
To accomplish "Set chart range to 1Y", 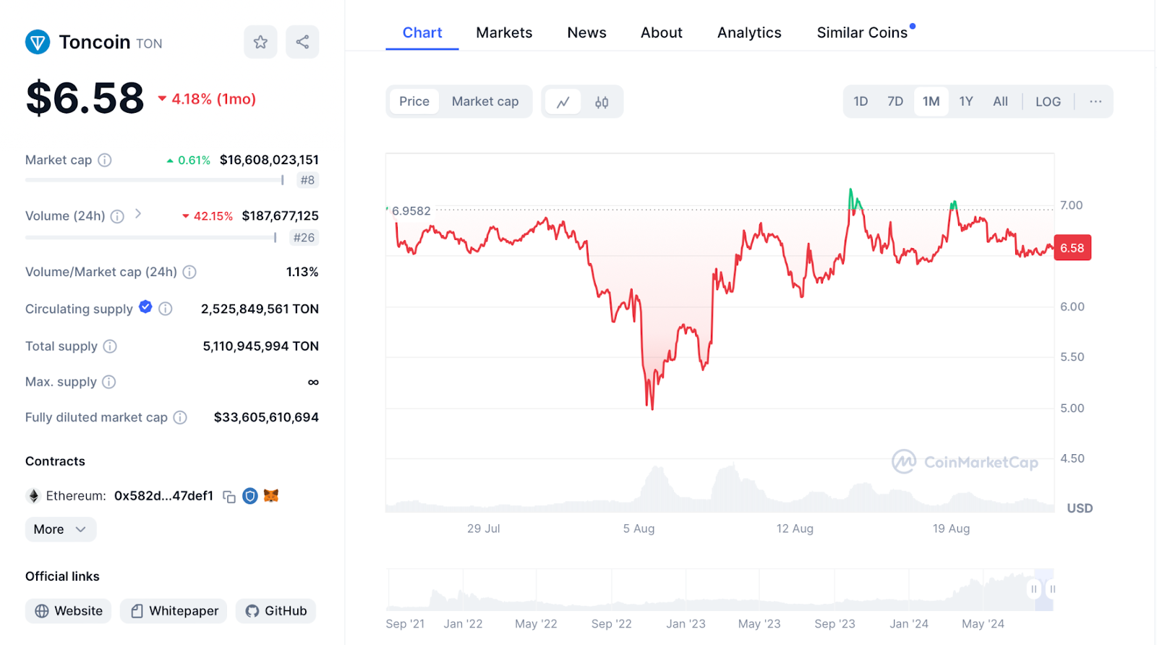I will point(966,101).
